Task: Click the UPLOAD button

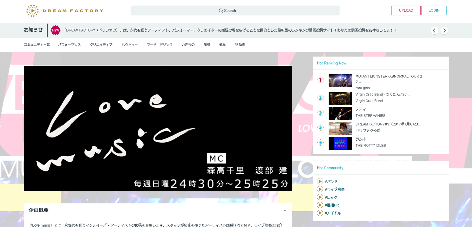Action: click(x=406, y=10)
